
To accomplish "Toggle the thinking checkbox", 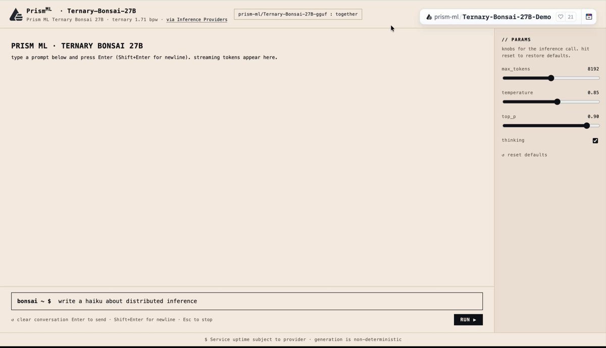I will pyautogui.click(x=595, y=140).
